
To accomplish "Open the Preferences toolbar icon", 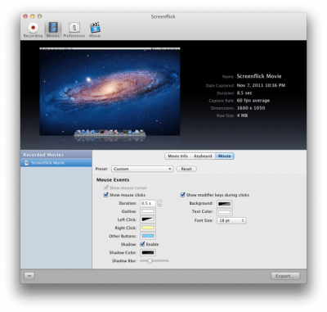I will click(74, 28).
